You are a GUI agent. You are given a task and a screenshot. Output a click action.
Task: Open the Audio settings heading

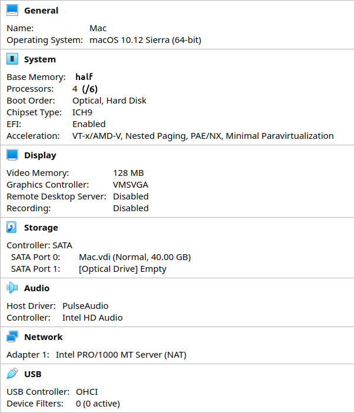point(36,288)
